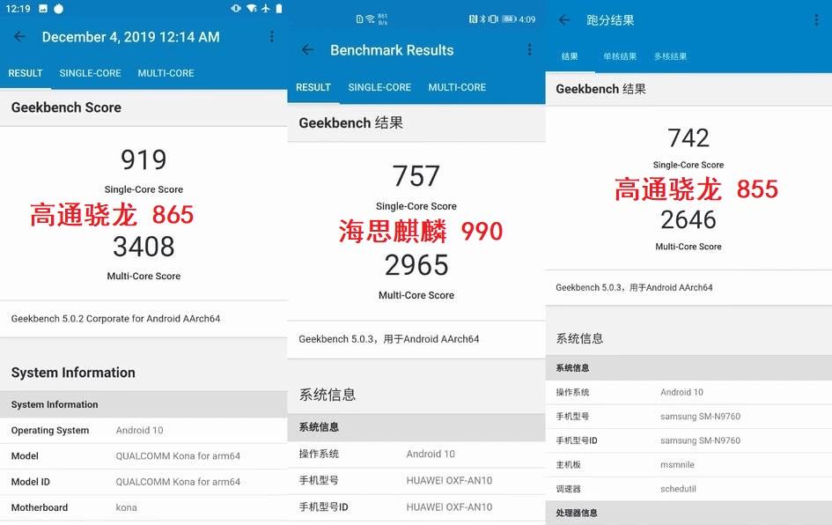Switch to MULTI-CORE tab on left screen
Screen dimensions: 832x525
pyautogui.click(x=166, y=73)
